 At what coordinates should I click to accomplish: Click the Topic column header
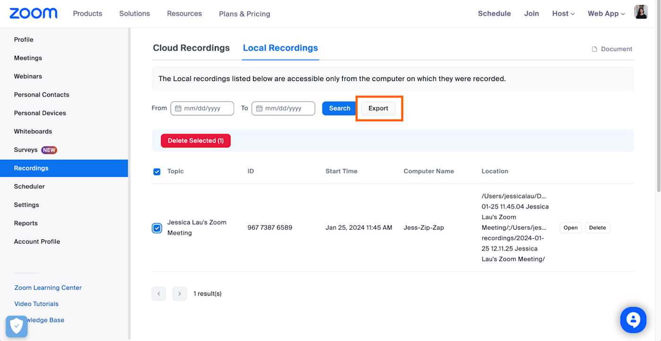176,171
